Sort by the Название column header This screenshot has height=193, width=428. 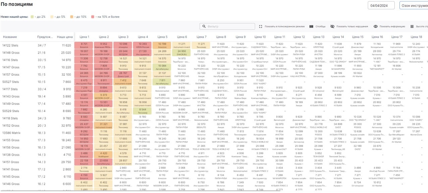[10, 37]
